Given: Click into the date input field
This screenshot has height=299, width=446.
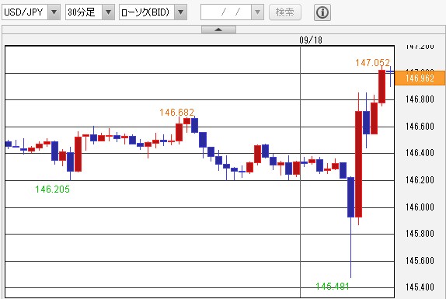Looking at the screenshot, I should coord(226,12).
